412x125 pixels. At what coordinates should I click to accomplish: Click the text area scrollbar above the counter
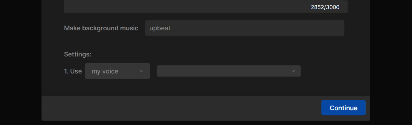pos(346,1)
